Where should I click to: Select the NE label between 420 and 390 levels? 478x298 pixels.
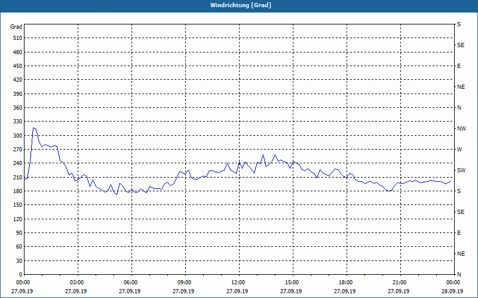click(x=461, y=87)
